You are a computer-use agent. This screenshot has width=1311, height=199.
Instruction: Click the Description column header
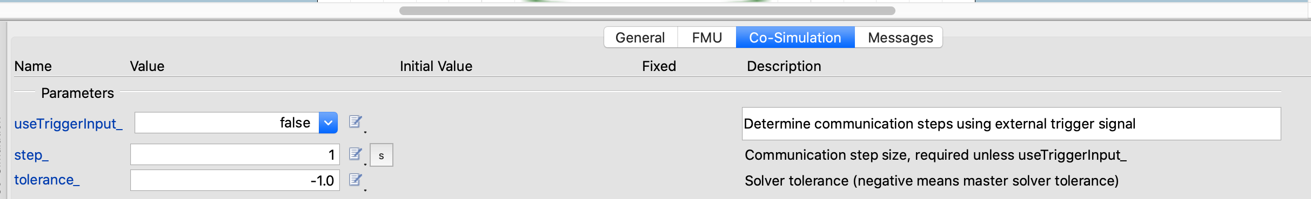[784, 66]
